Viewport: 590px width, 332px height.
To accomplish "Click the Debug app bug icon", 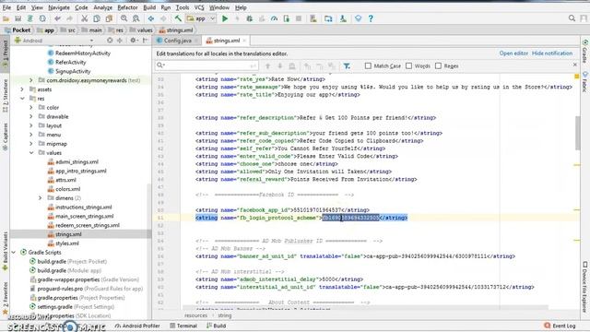I will point(249,18).
